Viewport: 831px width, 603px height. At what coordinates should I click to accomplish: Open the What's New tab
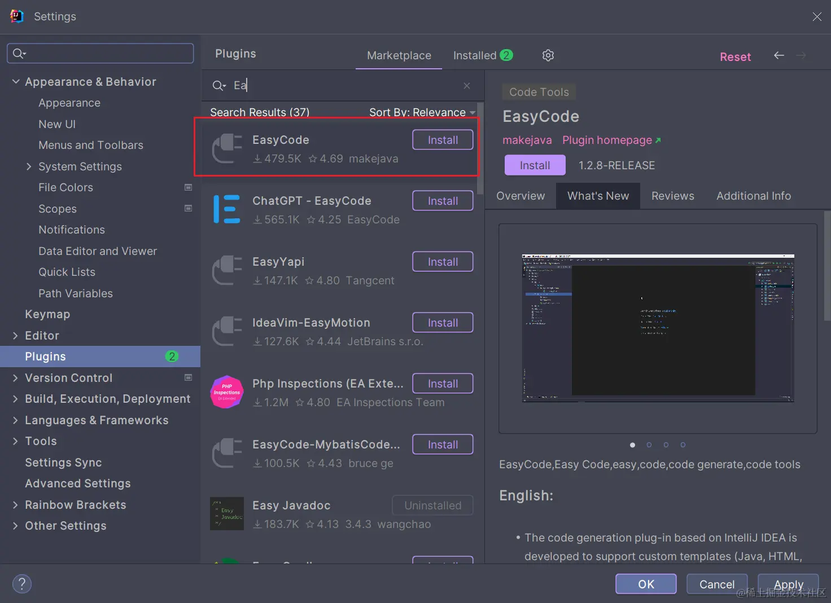598,196
